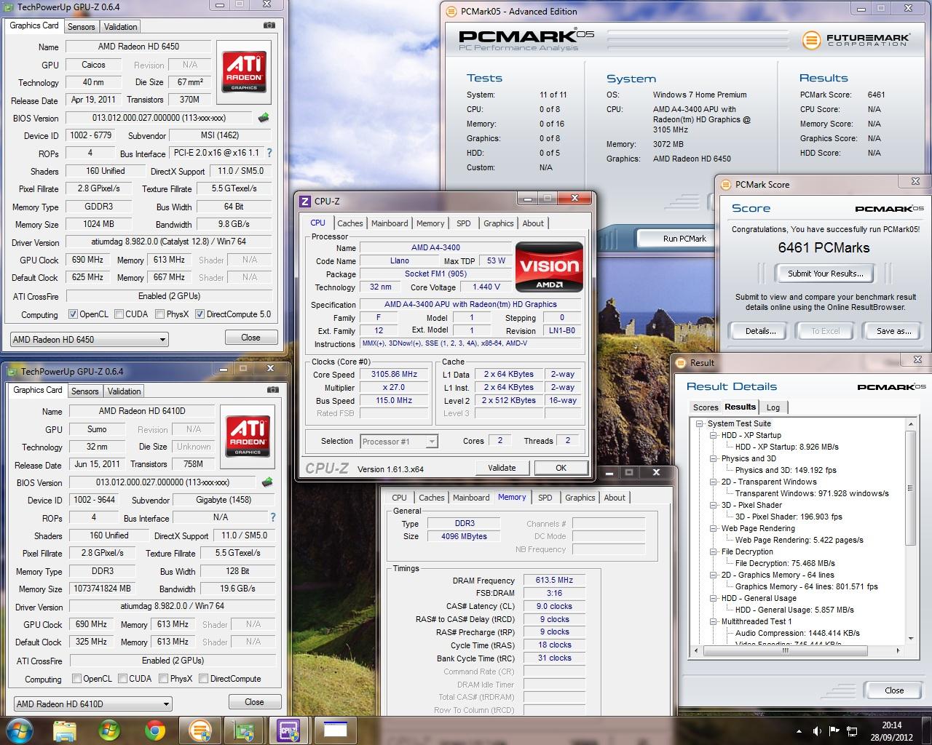Click AMD Vision logo in CPU-Z

coord(549,267)
